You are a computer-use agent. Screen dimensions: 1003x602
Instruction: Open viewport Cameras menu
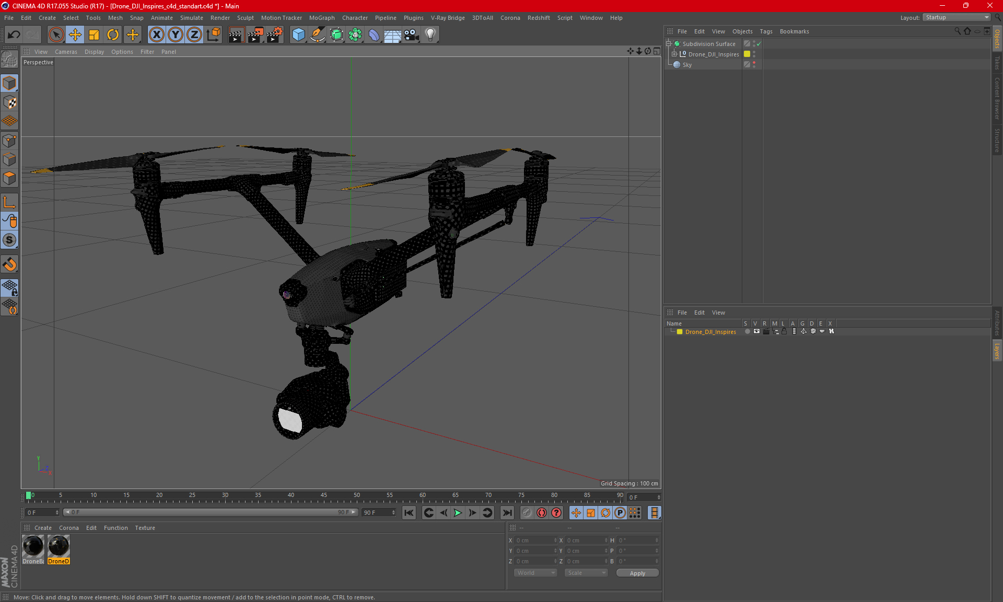pos(66,52)
